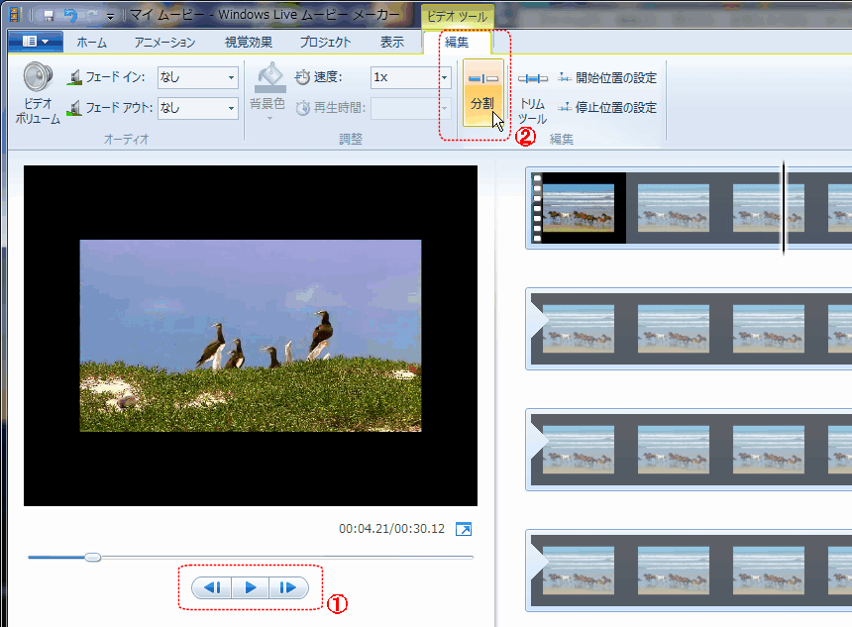Click the ビデオ ボリューム speaker icon
The width and height of the screenshot is (852, 627).
[38, 79]
